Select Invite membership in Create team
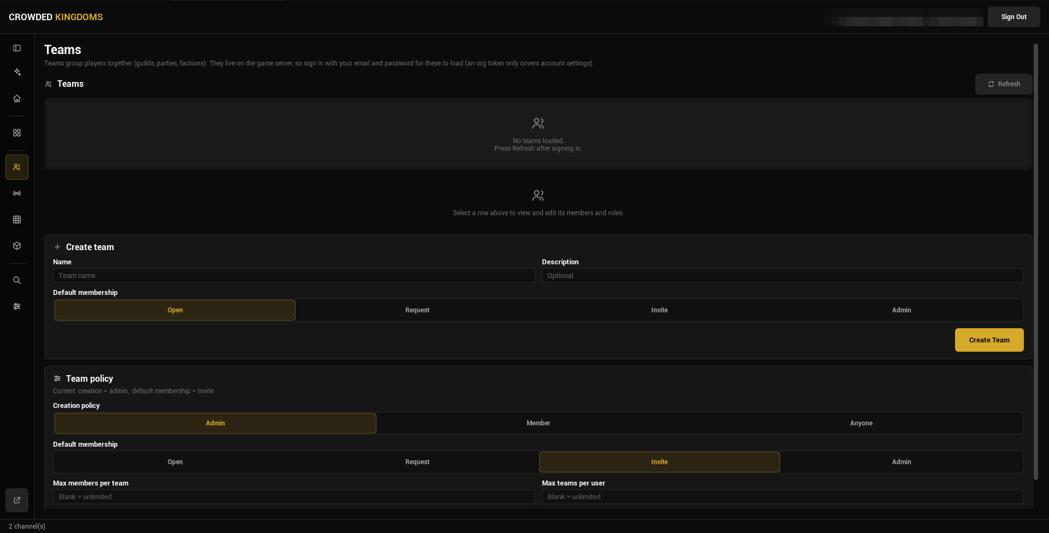The height and width of the screenshot is (533, 1049). [x=659, y=310]
